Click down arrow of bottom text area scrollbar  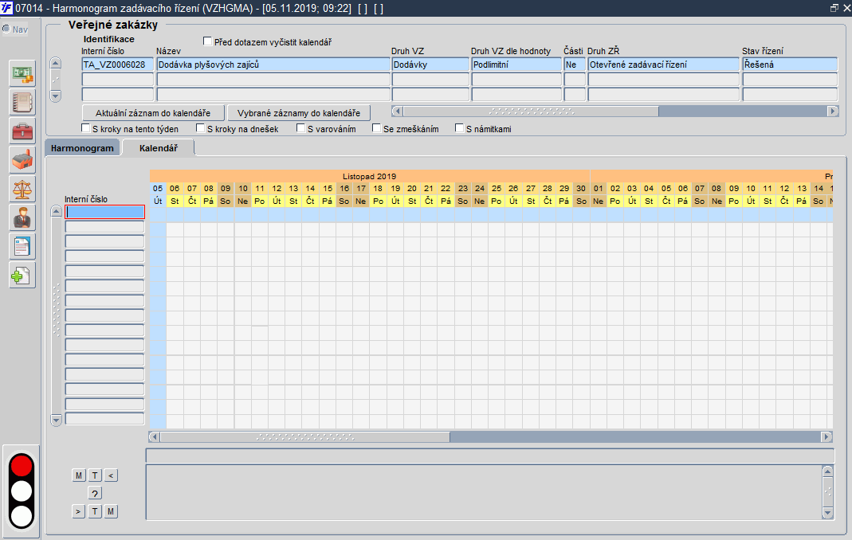[x=827, y=512]
